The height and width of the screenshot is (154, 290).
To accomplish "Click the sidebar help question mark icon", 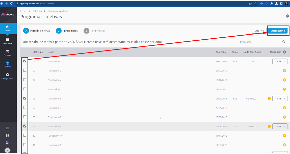I will pos(7,136).
